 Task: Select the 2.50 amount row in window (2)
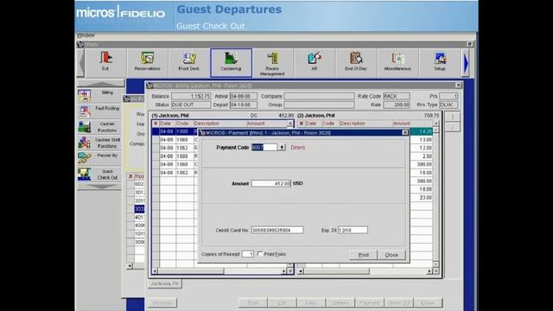(x=422, y=156)
